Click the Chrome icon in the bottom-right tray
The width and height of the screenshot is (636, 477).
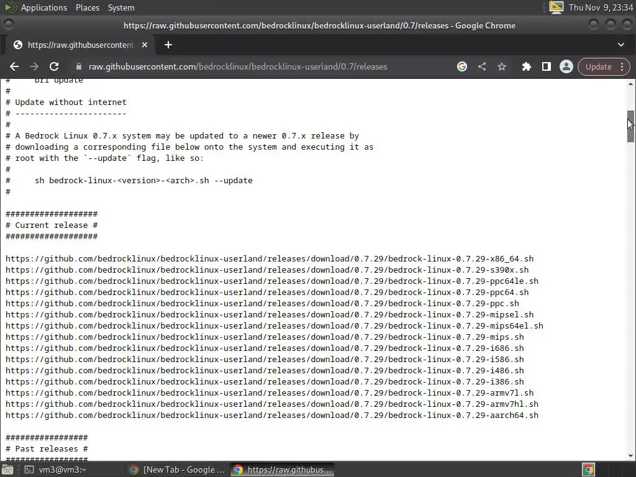[588, 470]
